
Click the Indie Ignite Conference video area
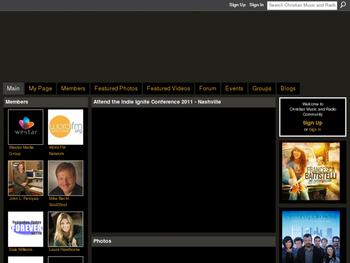click(183, 170)
